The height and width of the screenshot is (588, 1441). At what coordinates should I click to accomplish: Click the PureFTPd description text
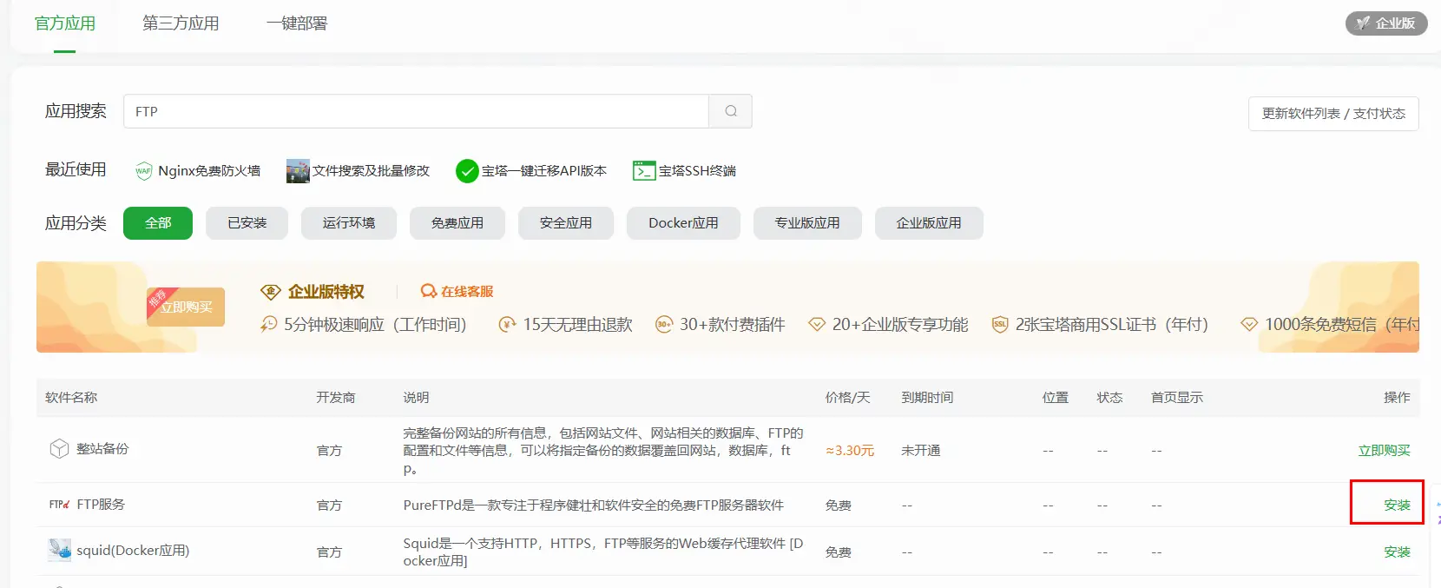click(594, 505)
